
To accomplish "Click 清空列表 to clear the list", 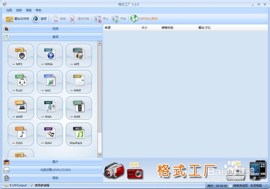I will [x=79, y=19].
